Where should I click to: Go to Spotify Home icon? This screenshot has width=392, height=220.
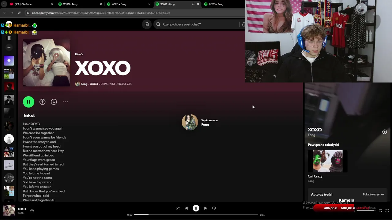pyautogui.click(x=147, y=24)
